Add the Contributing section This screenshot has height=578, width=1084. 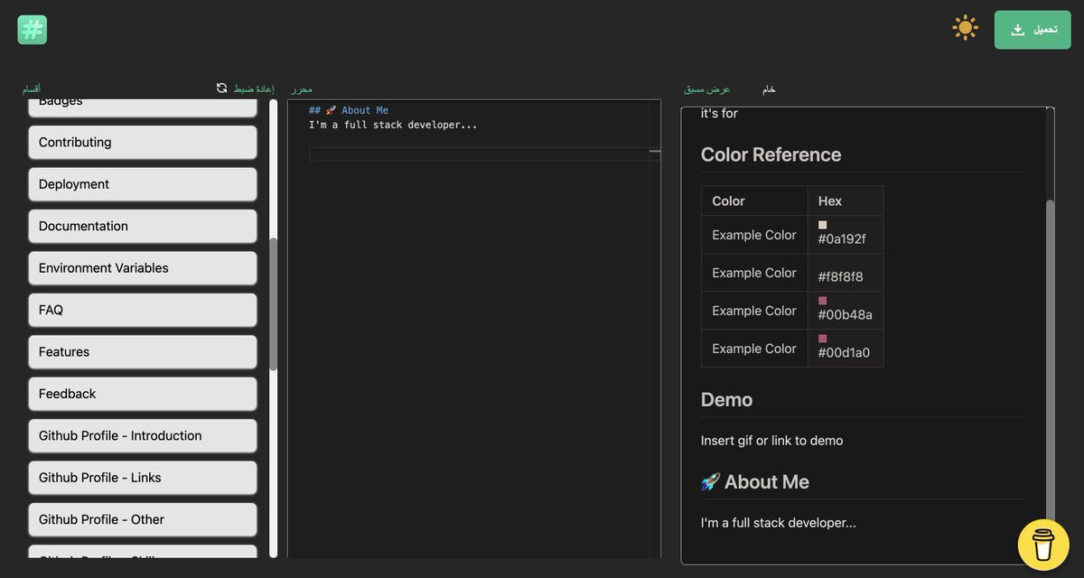coord(143,142)
